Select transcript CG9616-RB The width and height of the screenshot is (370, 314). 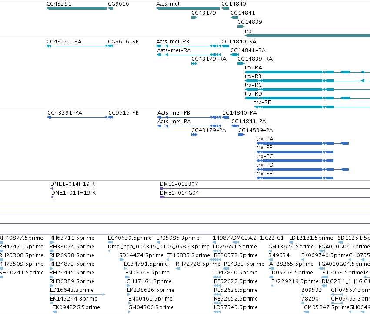123,42
